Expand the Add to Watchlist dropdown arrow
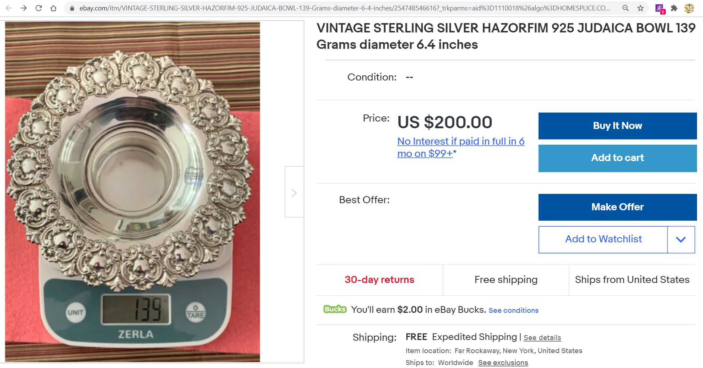The height and width of the screenshot is (368, 703). [681, 239]
